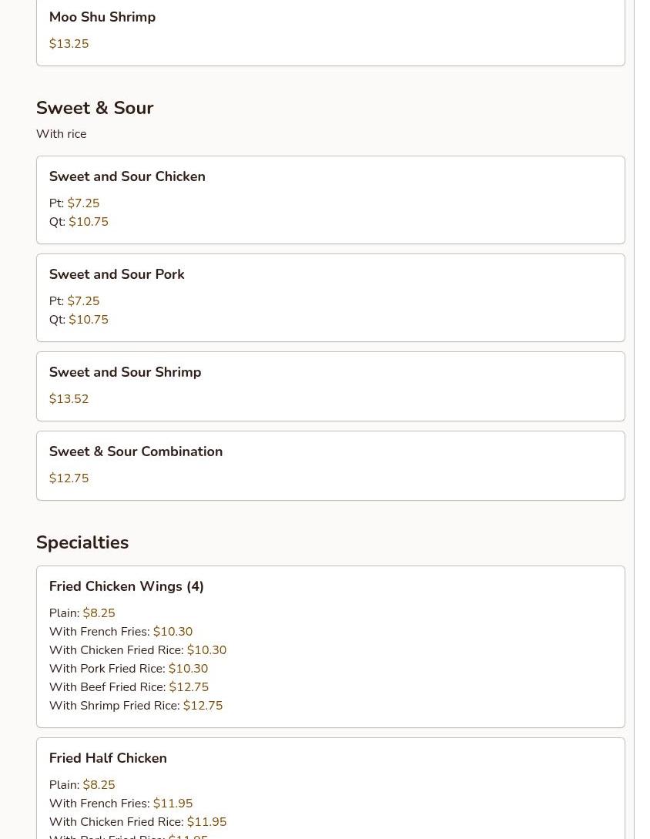Click the Moo Shu Shrimp menu item
Image resolution: width=650 pixels, height=839 pixels.
pyautogui.click(x=102, y=17)
